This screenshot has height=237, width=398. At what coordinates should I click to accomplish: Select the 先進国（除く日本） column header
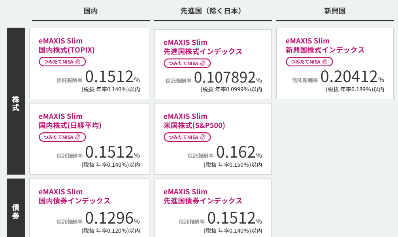tap(213, 11)
